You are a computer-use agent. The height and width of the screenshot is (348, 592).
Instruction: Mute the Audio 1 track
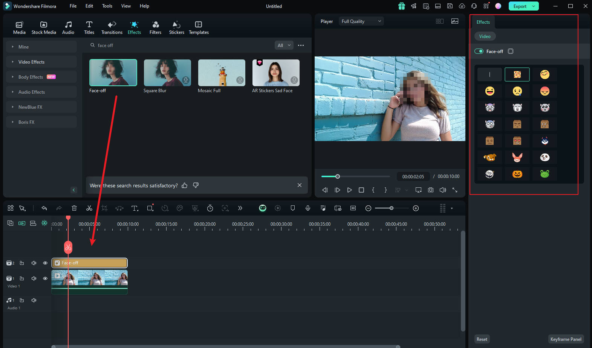(x=34, y=300)
